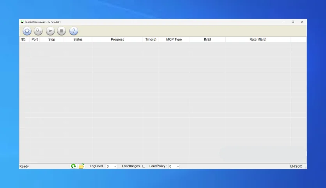Click the Load Packet gear icon

point(27,31)
